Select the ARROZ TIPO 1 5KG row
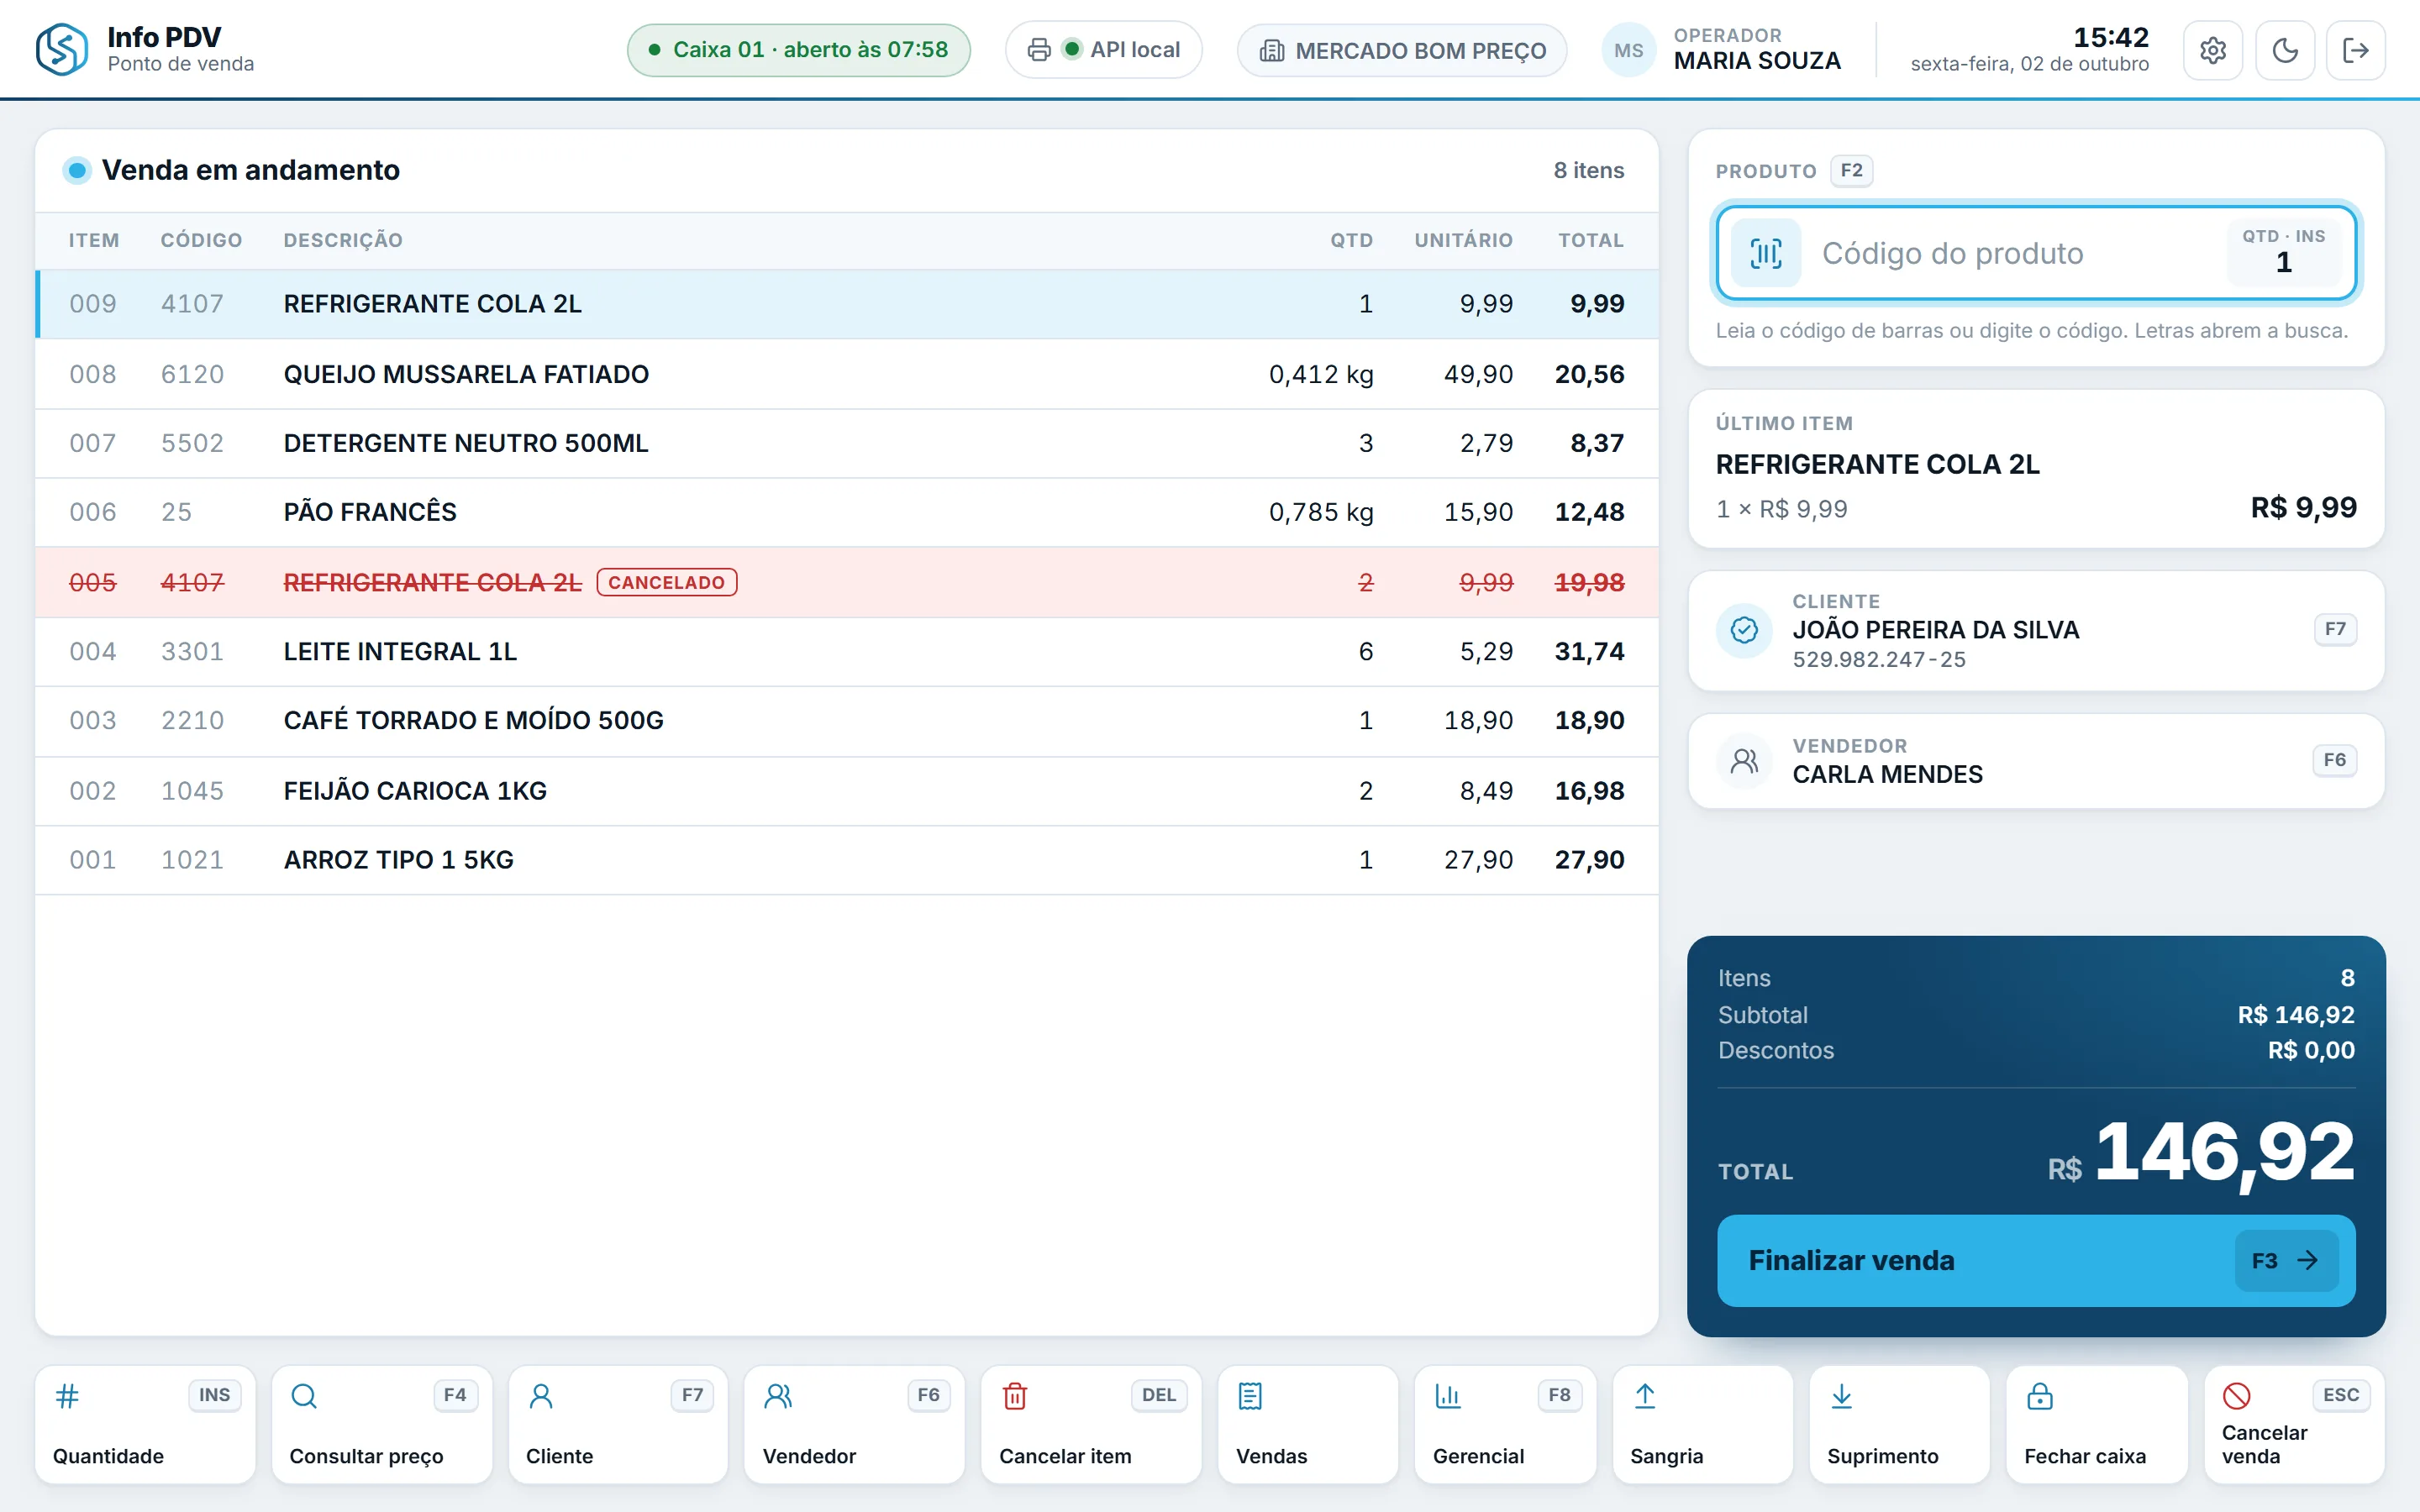This screenshot has height=1512, width=2420. tap(846, 860)
